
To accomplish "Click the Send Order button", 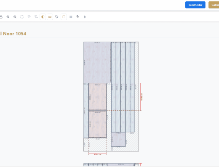I will point(195,5).
